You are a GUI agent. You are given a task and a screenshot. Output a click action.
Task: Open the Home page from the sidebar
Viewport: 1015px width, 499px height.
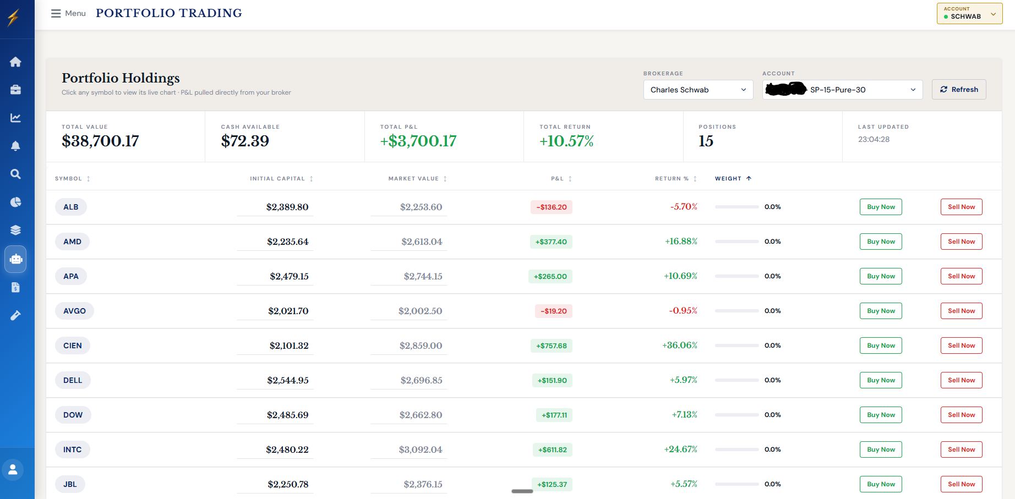[15, 62]
